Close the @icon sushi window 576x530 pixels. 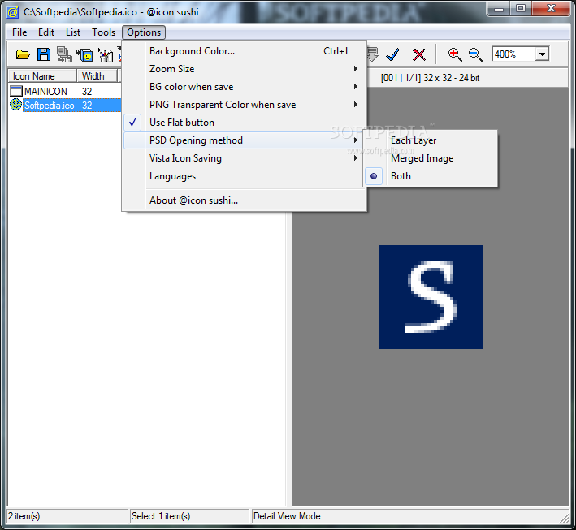click(x=551, y=8)
